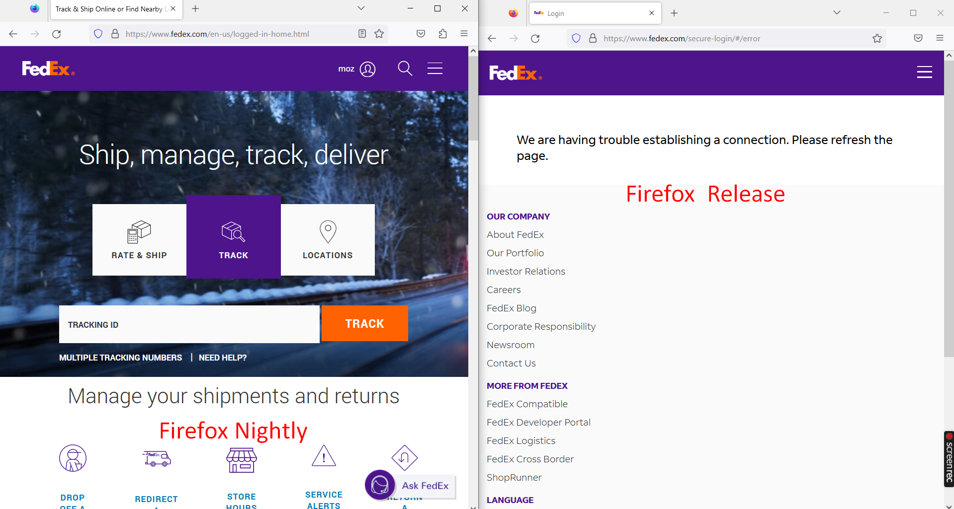Screen dimensions: 954x509
Task: Toggle reader view in the Nightly address bar
Action: click(362, 34)
